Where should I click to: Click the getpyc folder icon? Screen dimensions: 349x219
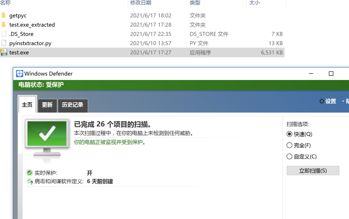(x=4, y=15)
